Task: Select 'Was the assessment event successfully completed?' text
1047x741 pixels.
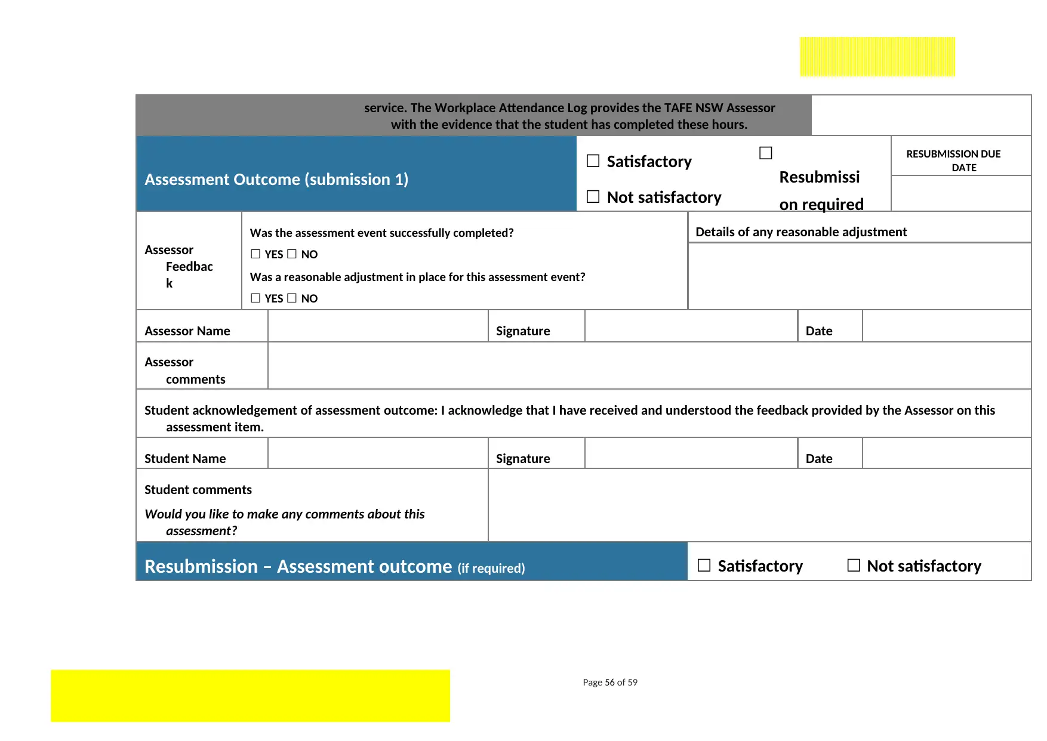Action: tap(381, 233)
